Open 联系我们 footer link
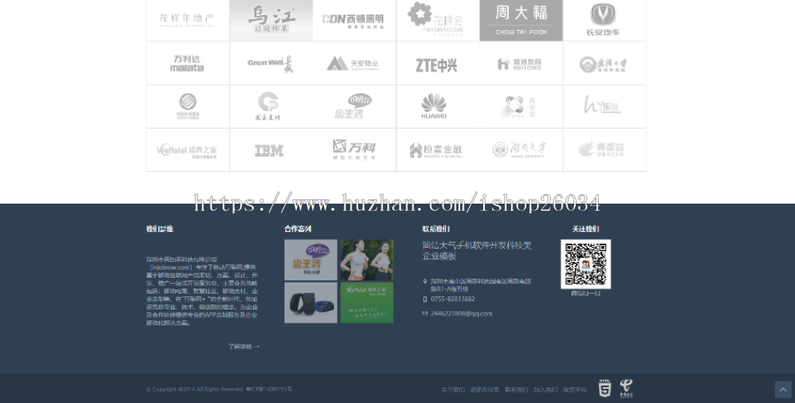The image size is (795, 403). (x=516, y=389)
